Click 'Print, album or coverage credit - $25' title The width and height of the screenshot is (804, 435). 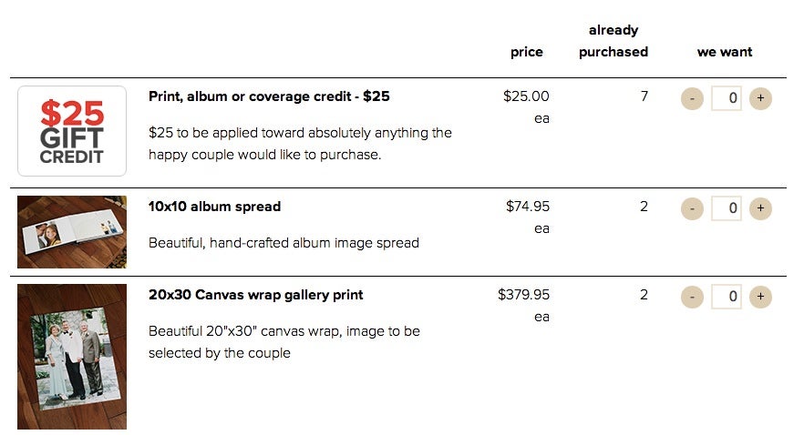[269, 96]
